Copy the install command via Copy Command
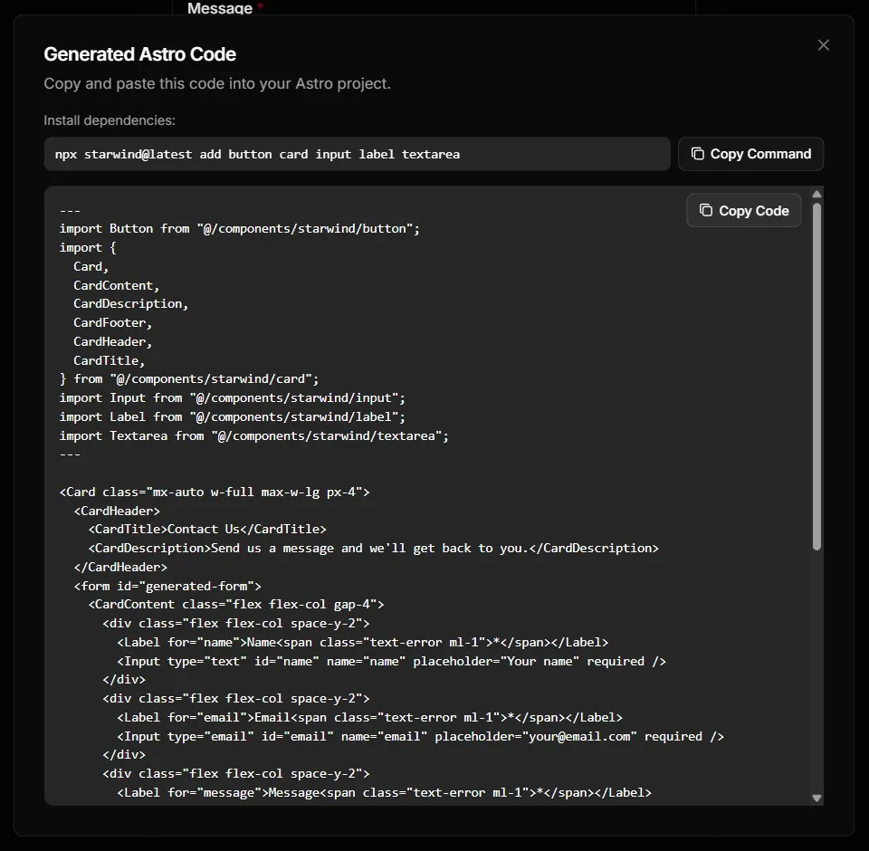 point(750,153)
